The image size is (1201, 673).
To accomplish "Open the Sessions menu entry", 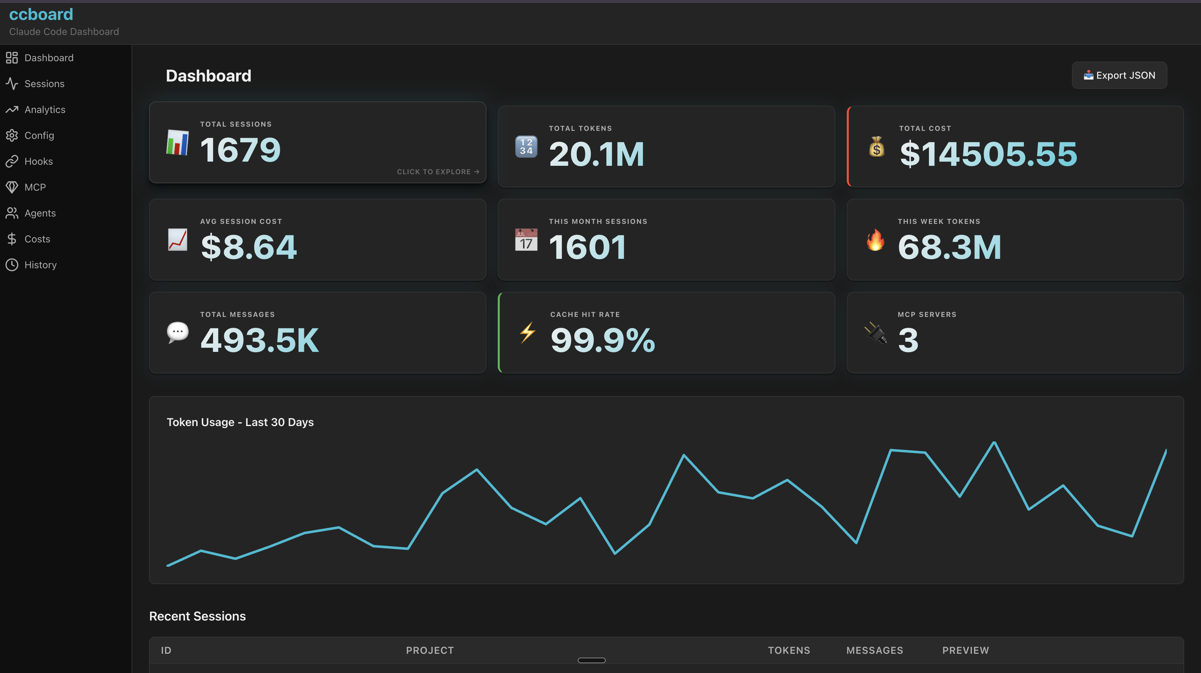I will 44,84.
